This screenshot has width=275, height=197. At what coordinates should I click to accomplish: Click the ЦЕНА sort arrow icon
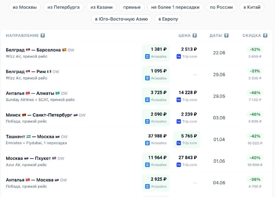pos(195,35)
